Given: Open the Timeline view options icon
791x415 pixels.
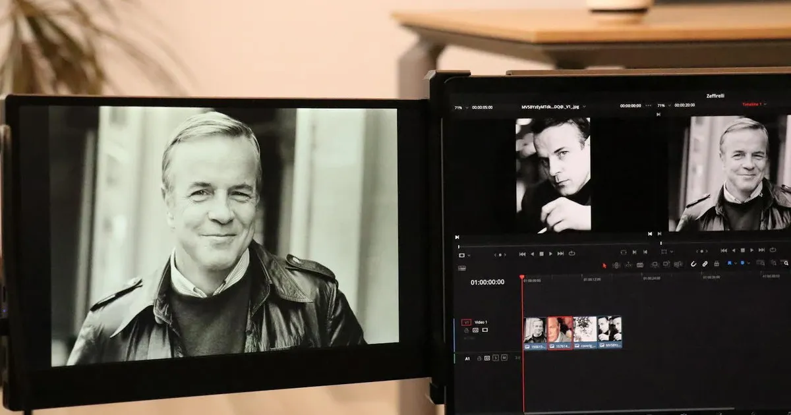Looking at the screenshot, I should point(461,268).
